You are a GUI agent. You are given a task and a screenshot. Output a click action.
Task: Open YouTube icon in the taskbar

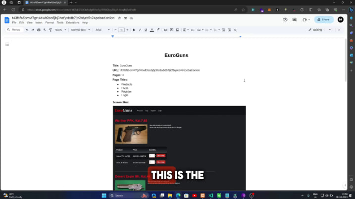[x=195, y=196]
